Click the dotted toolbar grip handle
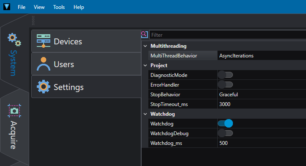The height and width of the screenshot is (166, 306). (x=33, y=20)
